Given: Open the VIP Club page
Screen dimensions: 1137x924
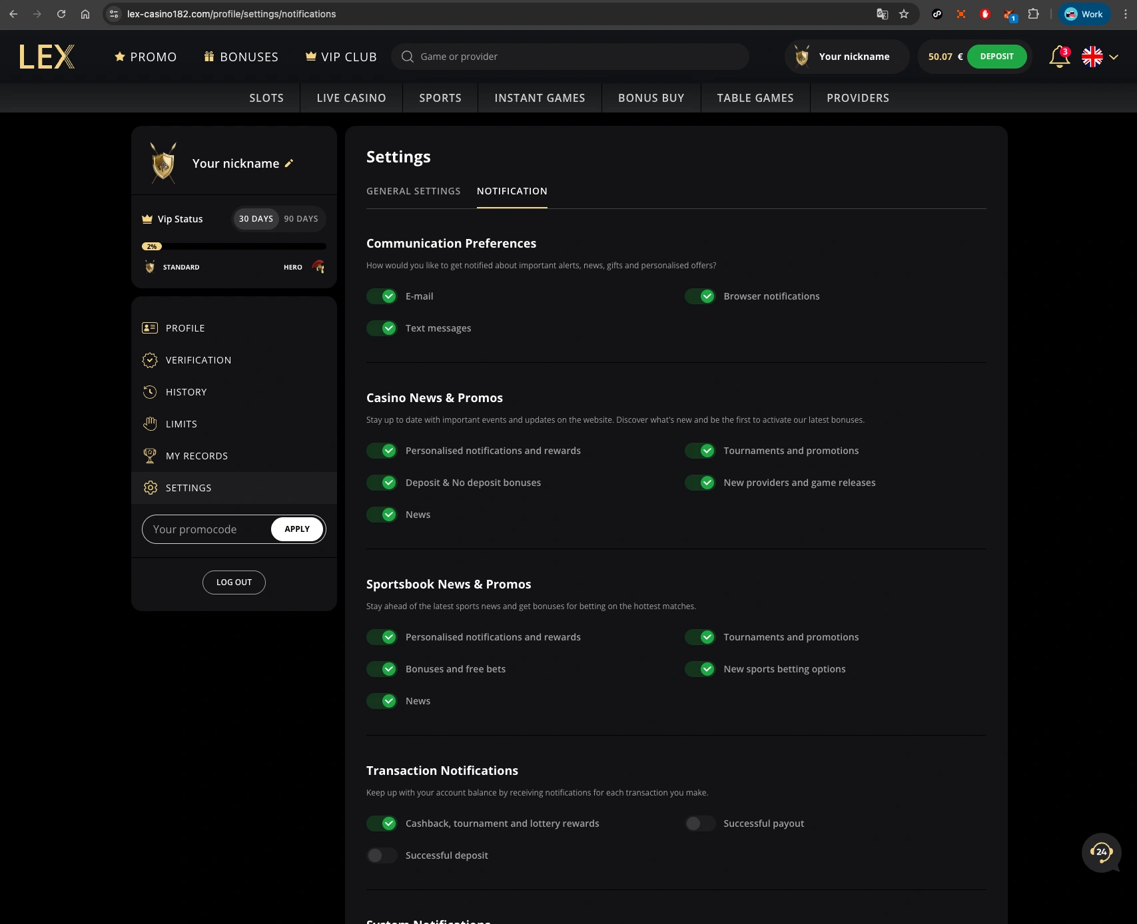Looking at the screenshot, I should pyautogui.click(x=341, y=57).
